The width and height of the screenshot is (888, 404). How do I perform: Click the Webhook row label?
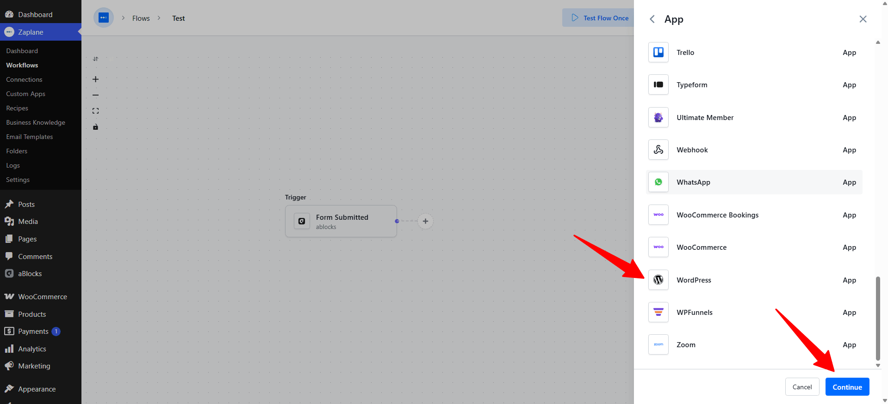click(x=692, y=150)
